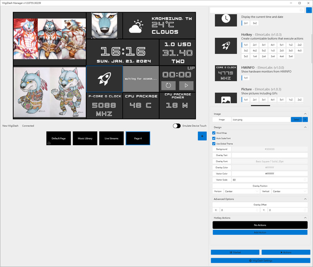Click the Hotkey rocket thumbnail in widget list
Viewport: 313px width, 267px height.
pyautogui.click(x=226, y=46)
